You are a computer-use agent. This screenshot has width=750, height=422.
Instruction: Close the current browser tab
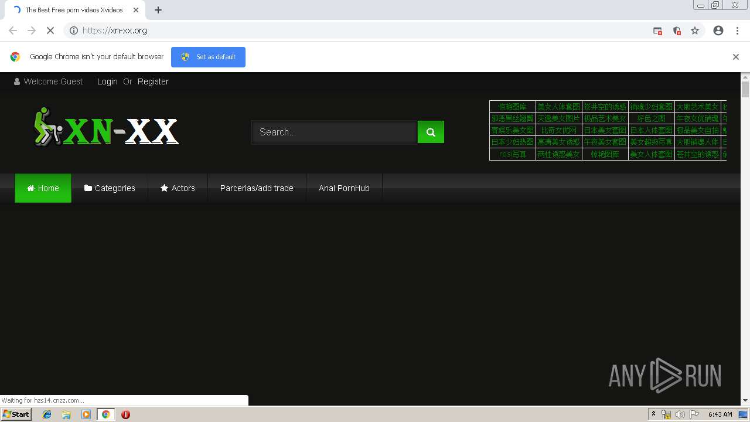(136, 10)
